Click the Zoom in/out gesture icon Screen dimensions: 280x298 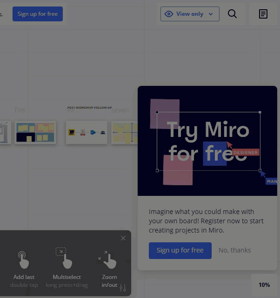pyautogui.click(x=107, y=259)
